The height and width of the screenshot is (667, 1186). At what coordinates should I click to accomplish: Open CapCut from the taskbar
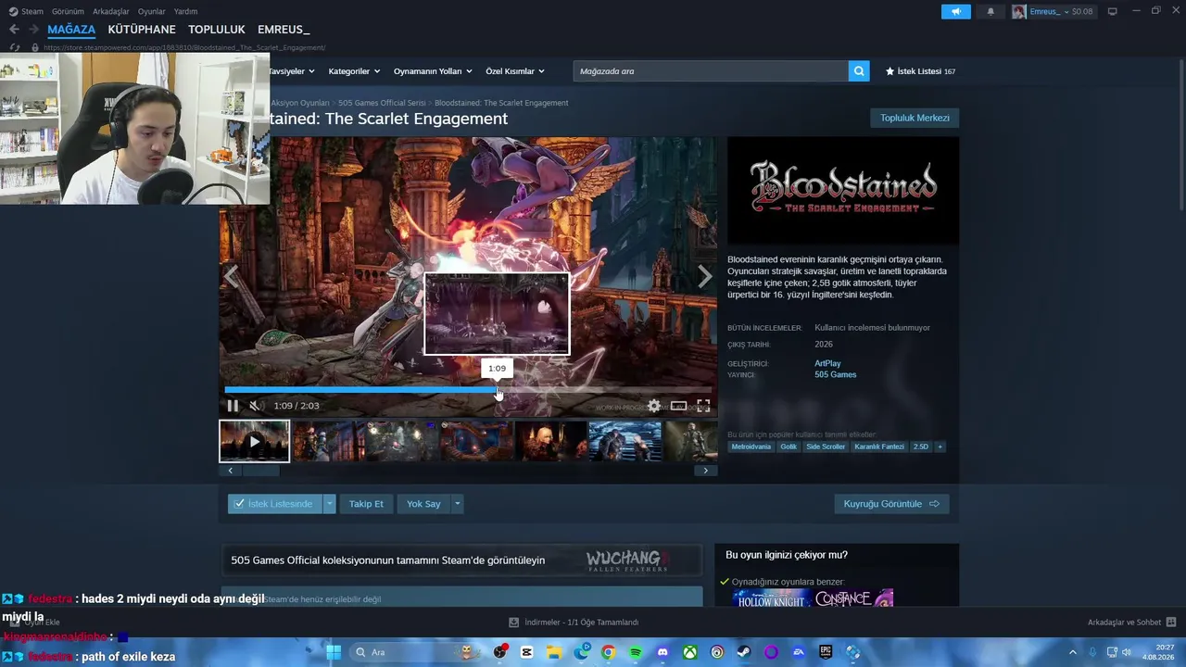coord(527,652)
